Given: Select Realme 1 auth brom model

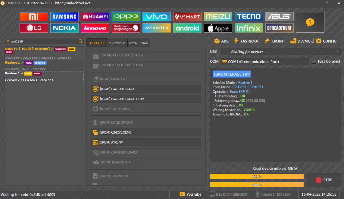Looking at the screenshot, I should click(44, 77).
